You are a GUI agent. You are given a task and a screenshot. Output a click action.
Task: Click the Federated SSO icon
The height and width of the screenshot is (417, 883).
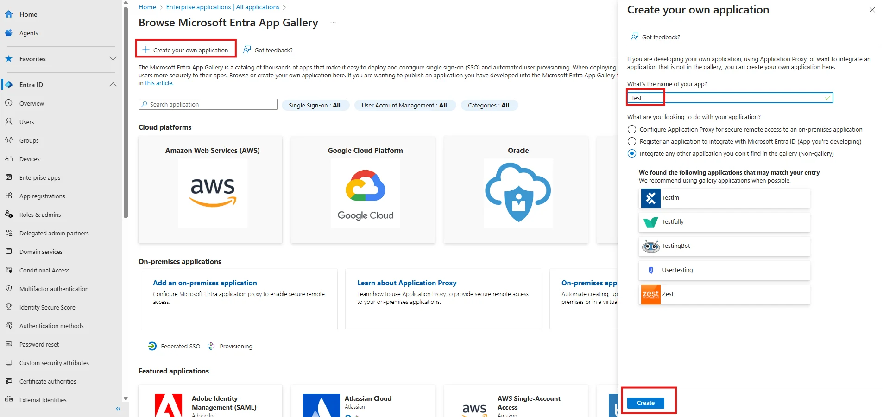coord(152,346)
